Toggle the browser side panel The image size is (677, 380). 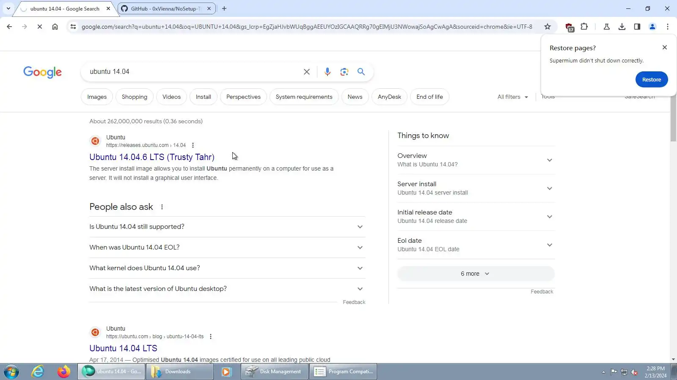[637, 27]
